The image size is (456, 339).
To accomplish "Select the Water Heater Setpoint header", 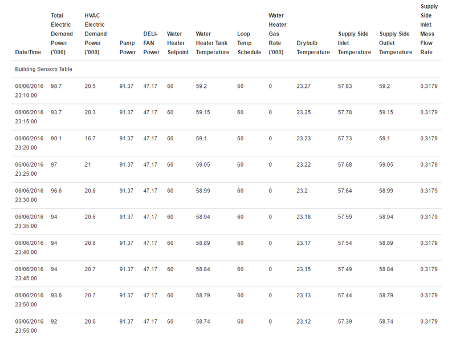I will point(178,43).
